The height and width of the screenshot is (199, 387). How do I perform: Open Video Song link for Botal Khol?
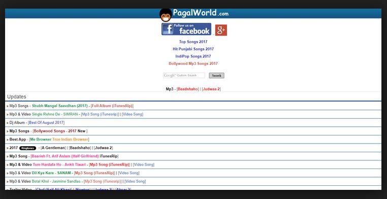pyautogui.click(x=135, y=181)
